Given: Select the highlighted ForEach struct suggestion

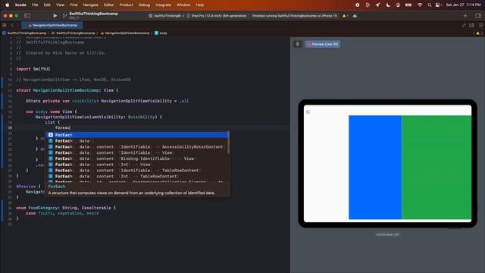Looking at the screenshot, I should pos(136,135).
